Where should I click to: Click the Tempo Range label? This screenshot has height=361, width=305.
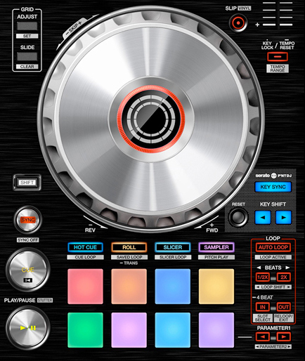pyautogui.click(x=278, y=68)
